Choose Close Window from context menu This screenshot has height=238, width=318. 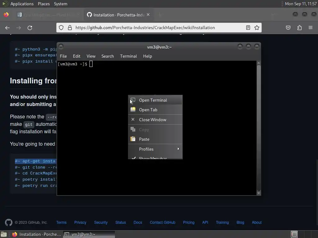click(155, 120)
